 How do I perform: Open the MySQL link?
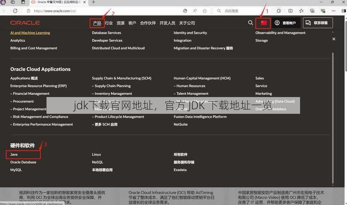[x=16, y=170]
